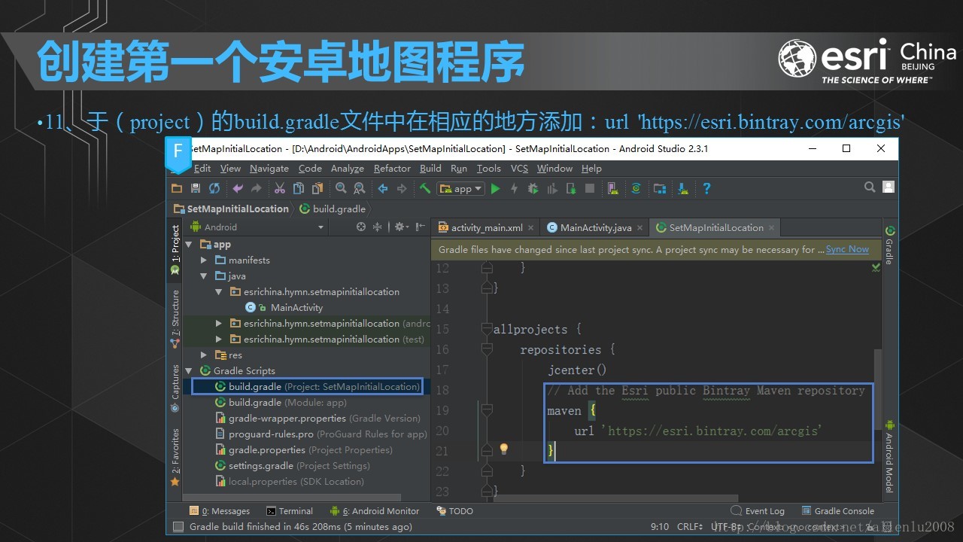Screen dimensions: 963x542
Task: Toggle the Gradle side tool window
Action: click(x=890, y=244)
